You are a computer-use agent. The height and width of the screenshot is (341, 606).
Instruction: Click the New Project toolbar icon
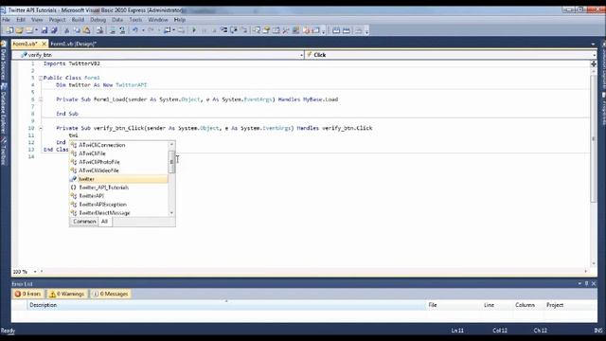coord(9,30)
